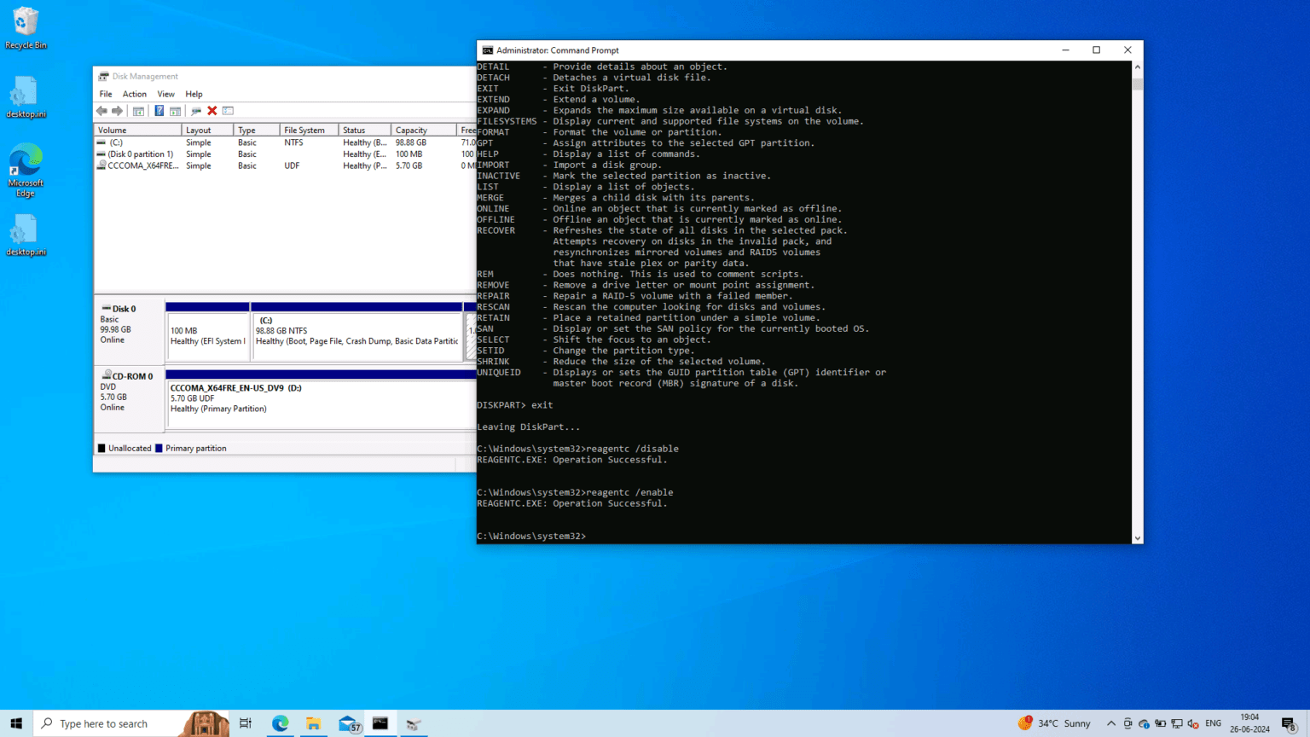Click the ENG language indicator
The image size is (1310, 737).
click(1213, 723)
